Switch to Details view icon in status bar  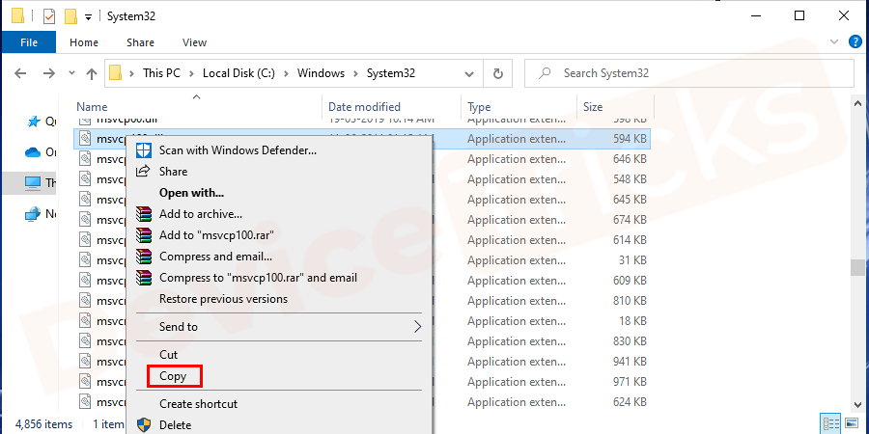832,424
